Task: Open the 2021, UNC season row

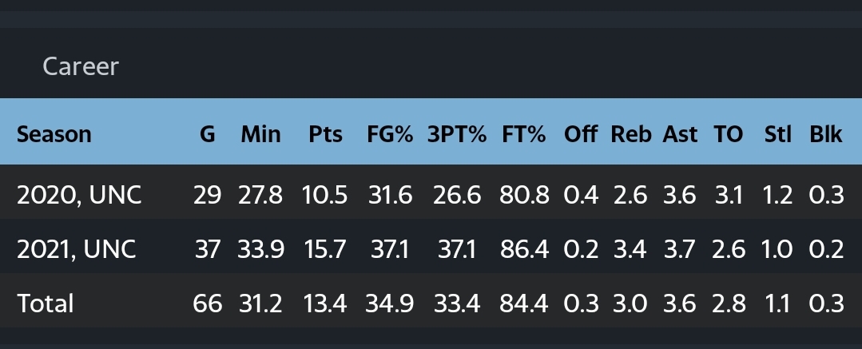Action: [x=431, y=249]
